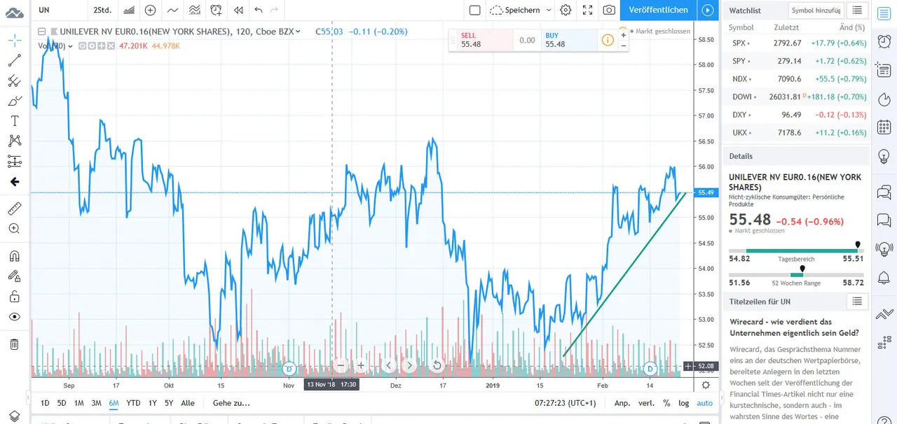The height and width of the screenshot is (424, 897).
Task: Start bar replay with the rewind icon
Action: coord(238,10)
